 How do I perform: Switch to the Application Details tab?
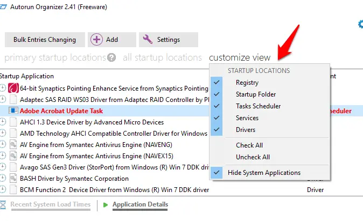(x=140, y=204)
